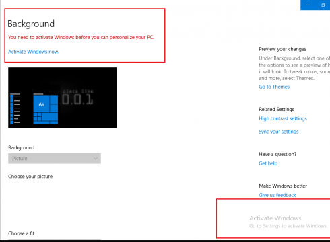Open High contrast settings link
The image size is (330, 242).
[283, 118]
